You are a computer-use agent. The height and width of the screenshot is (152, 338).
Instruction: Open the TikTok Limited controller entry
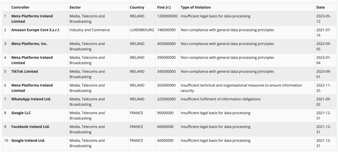pyautogui.click(x=24, y=71)
